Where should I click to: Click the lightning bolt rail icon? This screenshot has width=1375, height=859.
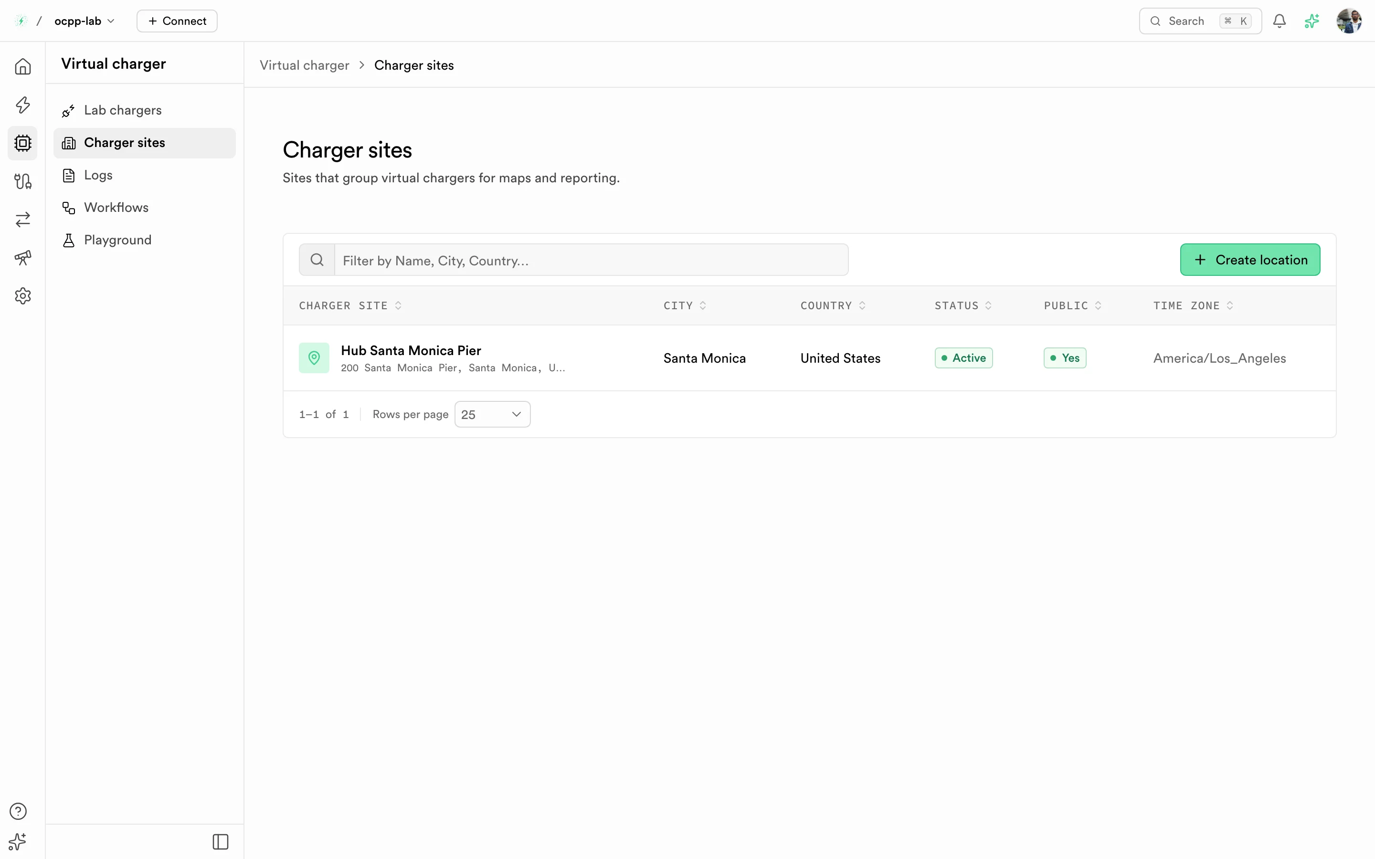tap(23, 105)
